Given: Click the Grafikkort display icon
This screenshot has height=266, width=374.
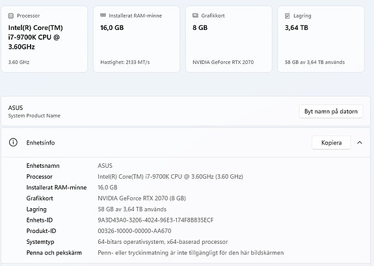Looking at the screenshot, I should point(195,16).
